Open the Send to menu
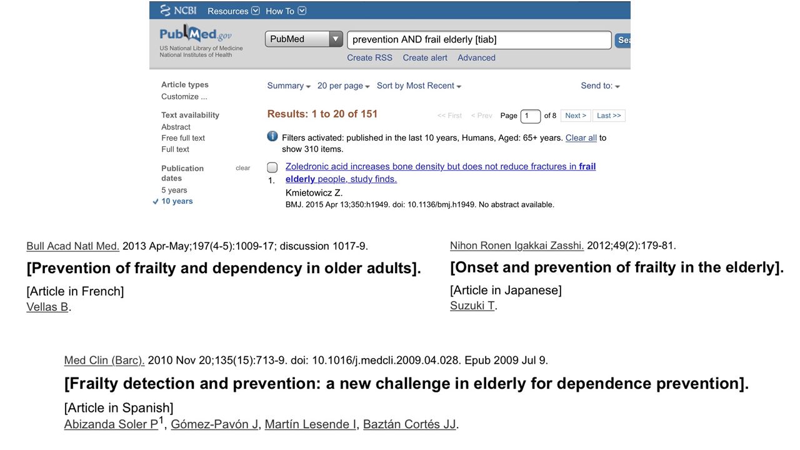 click(600, 86)
